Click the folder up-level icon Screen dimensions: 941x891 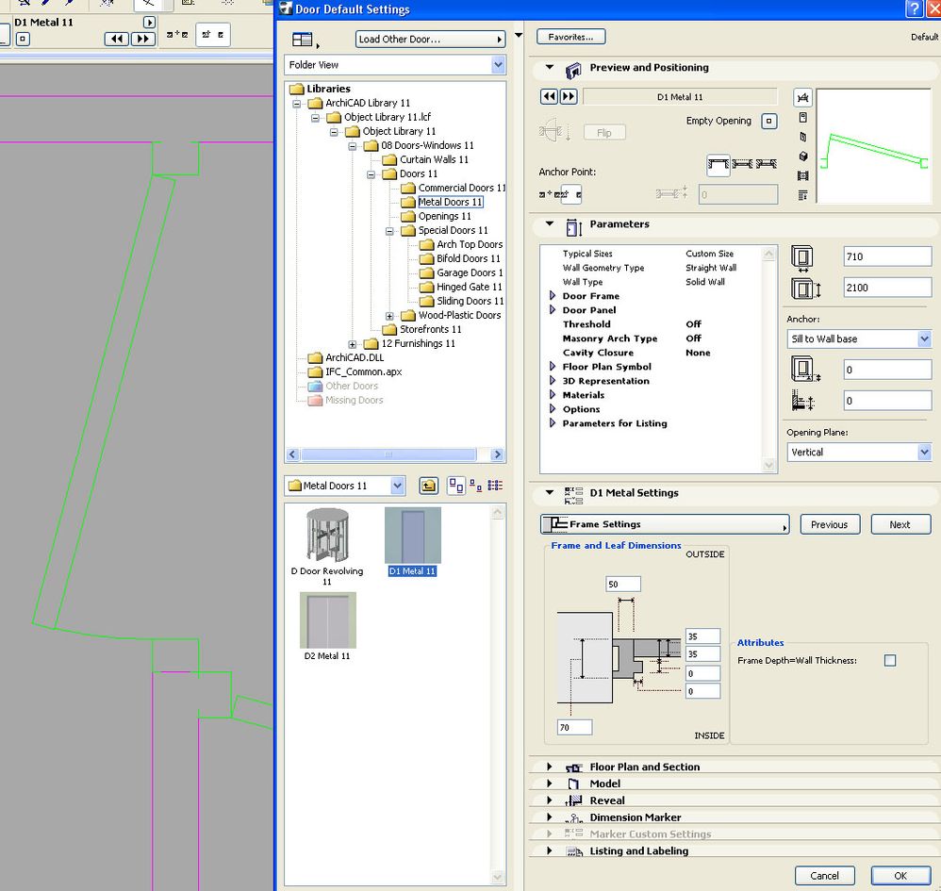click(x=428, y=486)
